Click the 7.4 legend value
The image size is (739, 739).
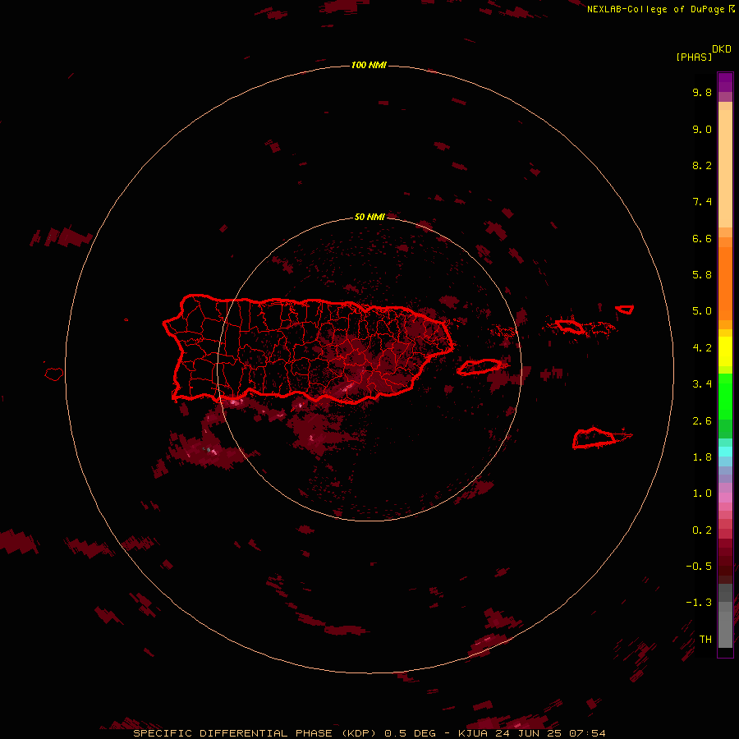click(702, 202)
